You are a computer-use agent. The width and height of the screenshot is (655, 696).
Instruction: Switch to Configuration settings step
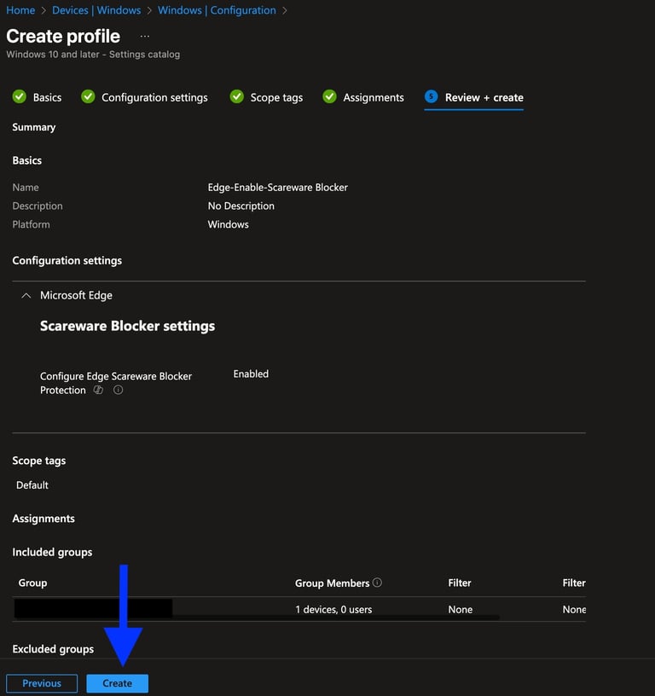pyautogui.click(x=154, y=97)
